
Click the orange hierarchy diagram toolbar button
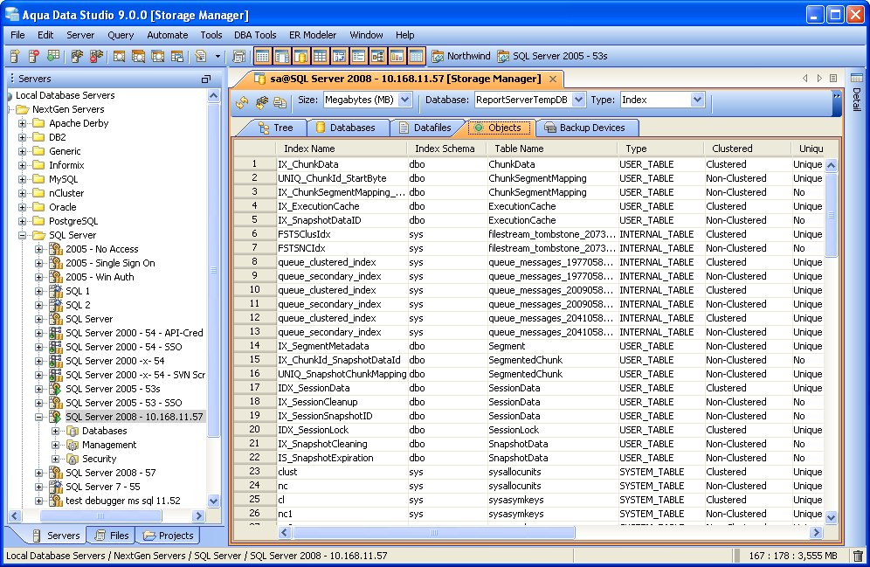click(x=378, y=56)
